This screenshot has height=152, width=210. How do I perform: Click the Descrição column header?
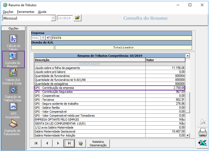[90, 60]
